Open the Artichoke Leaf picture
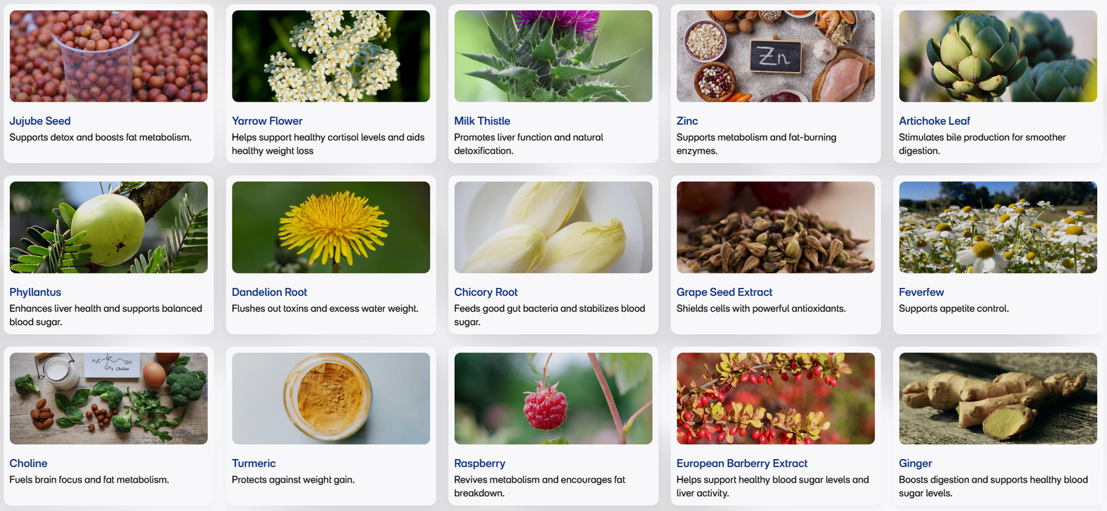 (998, 56)
